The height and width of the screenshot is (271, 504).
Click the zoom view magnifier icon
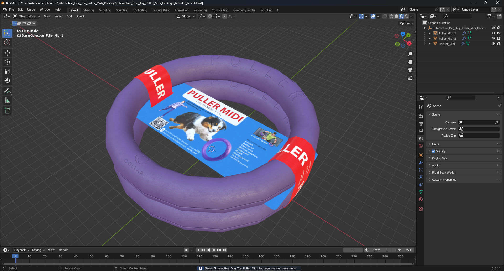point(410,54)
